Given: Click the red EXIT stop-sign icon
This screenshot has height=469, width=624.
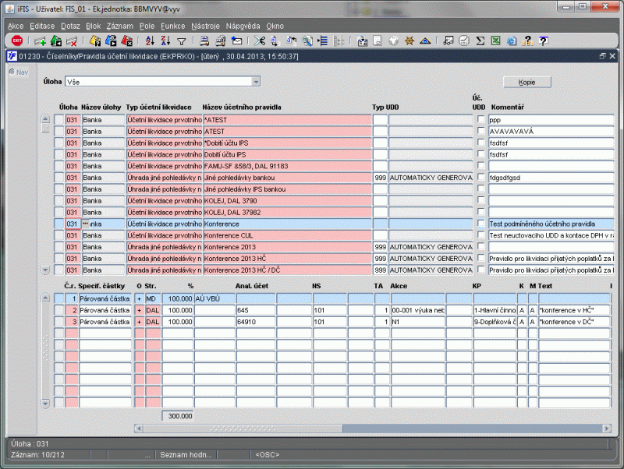Looking at the screenshot, I should [x=17, y=41].
